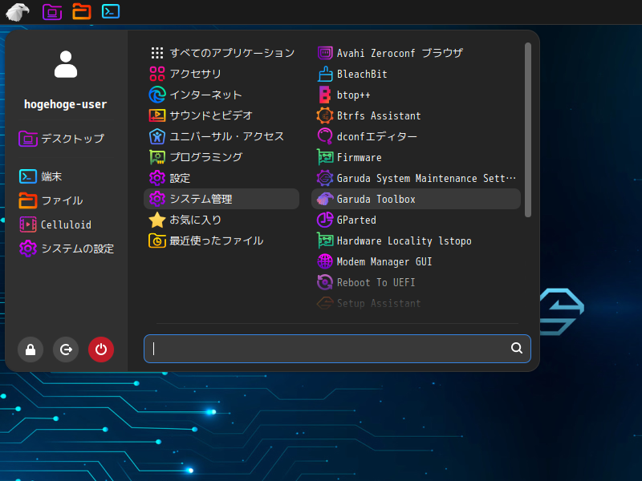Click the application list scrollbar
The width and height of the screenshot is (642, 481).
tap(528, 130)
